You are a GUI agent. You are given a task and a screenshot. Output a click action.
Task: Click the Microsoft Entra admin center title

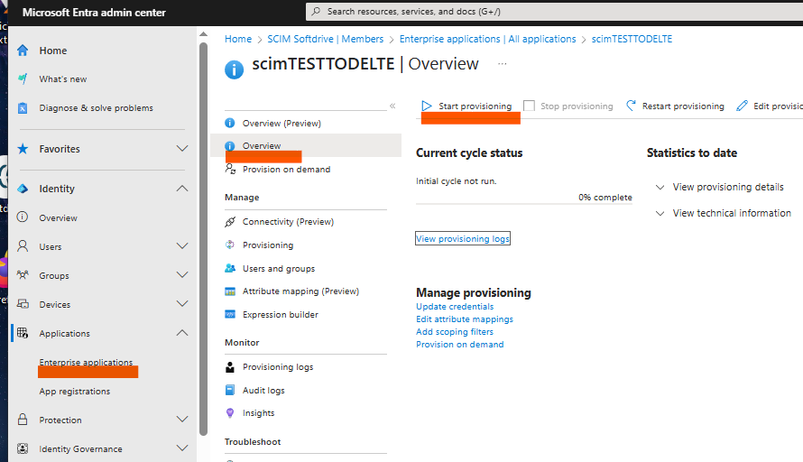[x=94, y=13]
